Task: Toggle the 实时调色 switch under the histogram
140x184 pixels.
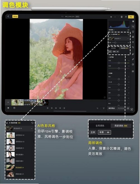Action: (x=128, y=30)
